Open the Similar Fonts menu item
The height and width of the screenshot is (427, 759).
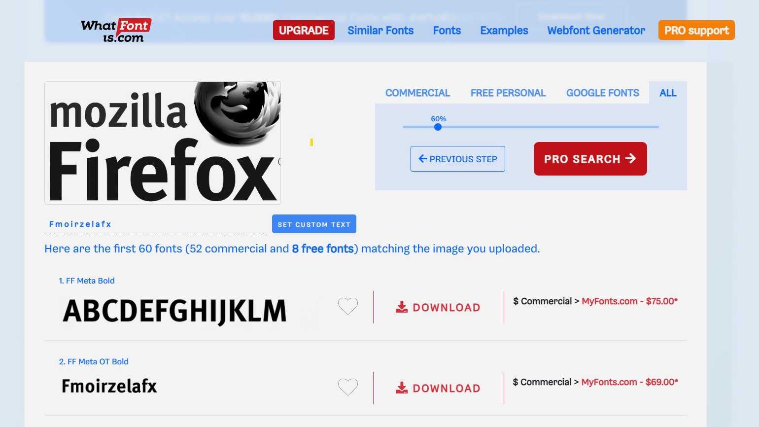(x=380, y=30)
